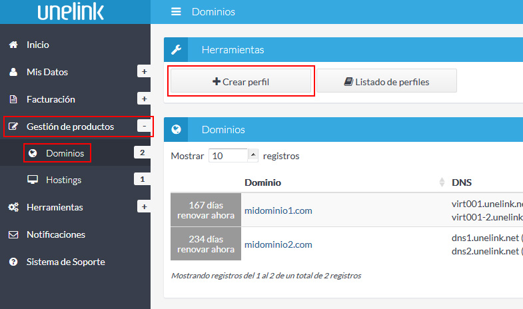Sort table by Dominio column arrows

[x=442, y=182]
